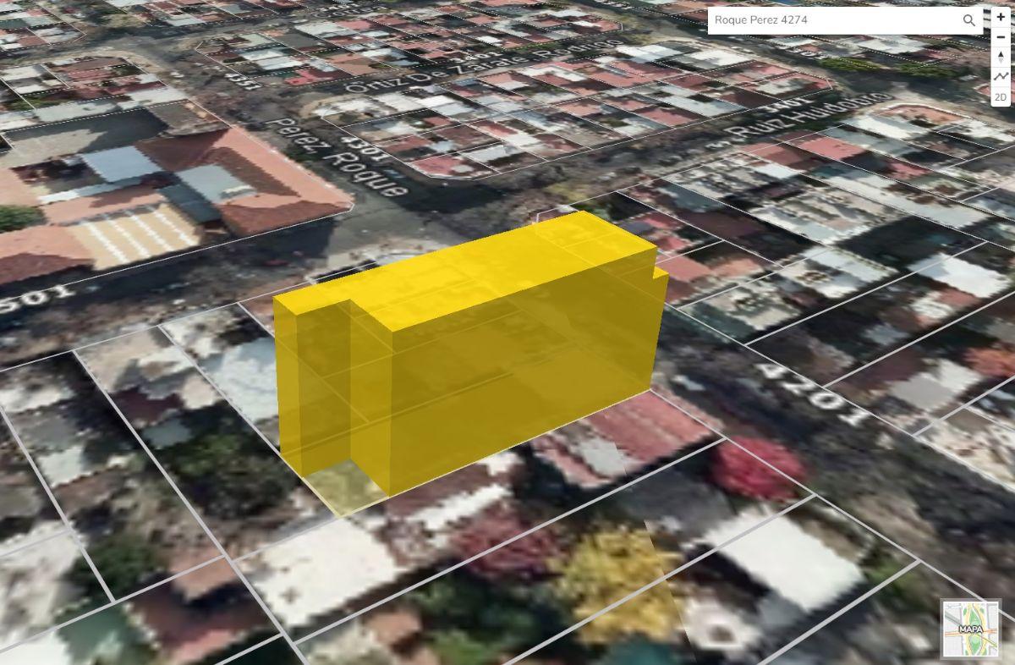The height and width of the screenshot is (665, 1015).
Task: Switch the map to 2D view
Action: (1001, 96)
